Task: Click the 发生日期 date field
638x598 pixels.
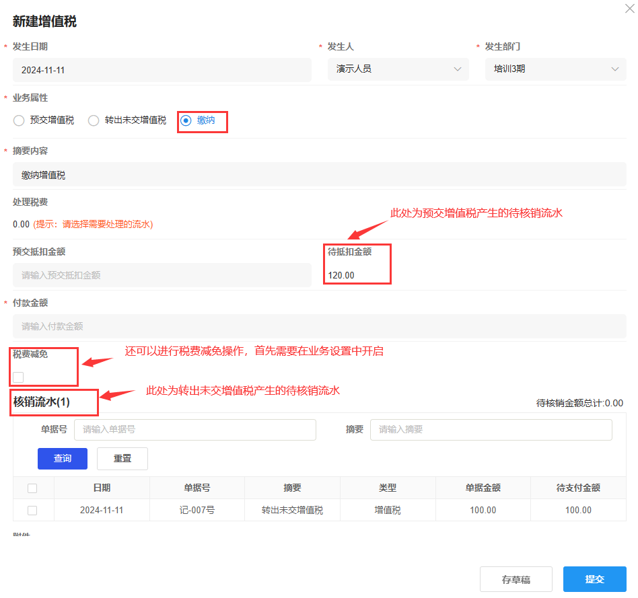Action: pyautogui.click(x=162, y=70)
